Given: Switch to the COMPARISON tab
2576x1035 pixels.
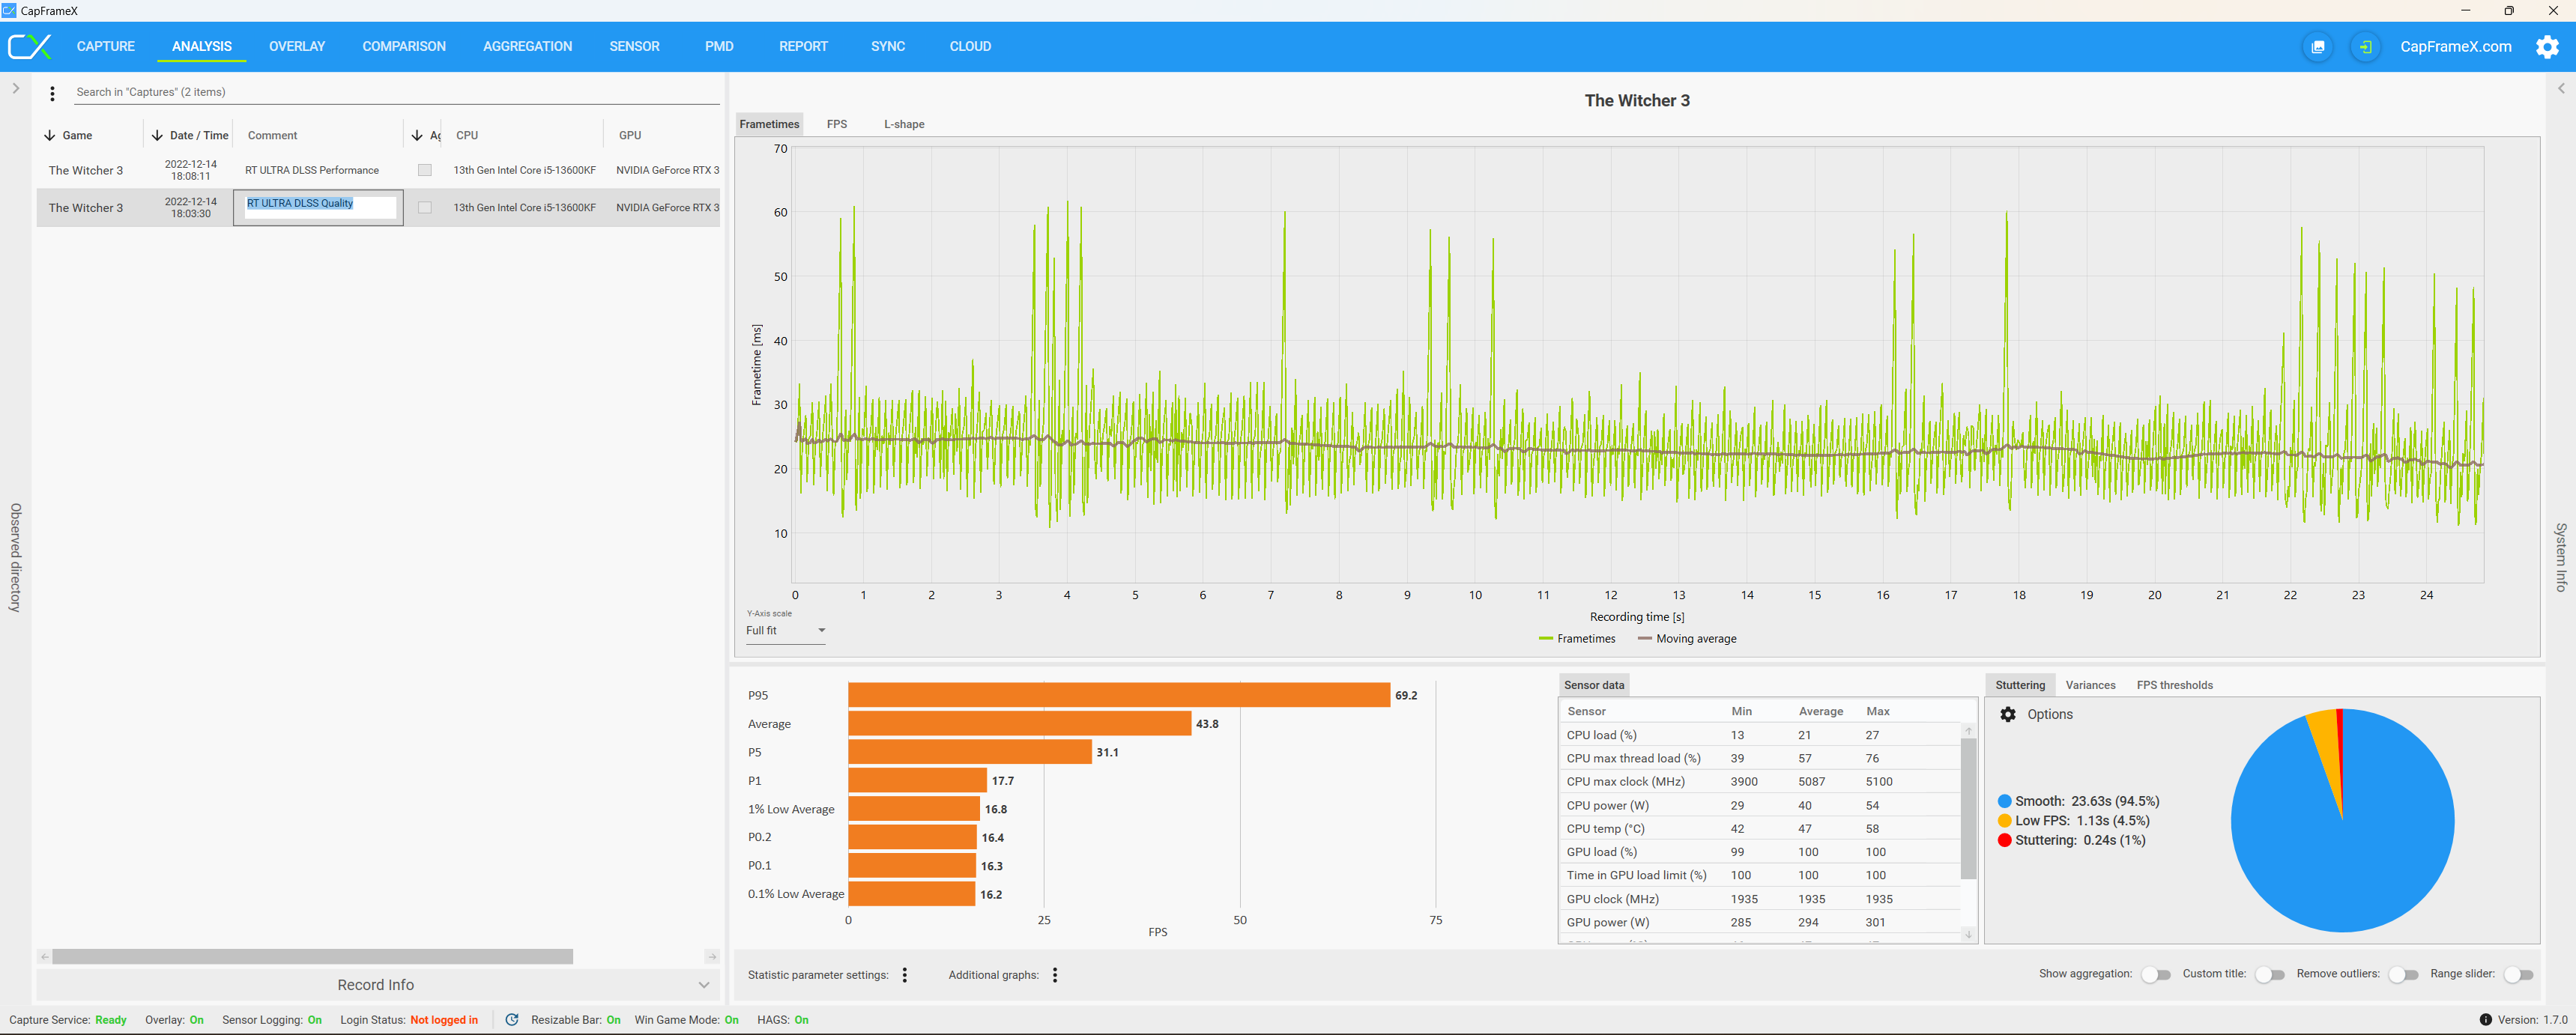Looking at the screenshot, I should point(404,47).
